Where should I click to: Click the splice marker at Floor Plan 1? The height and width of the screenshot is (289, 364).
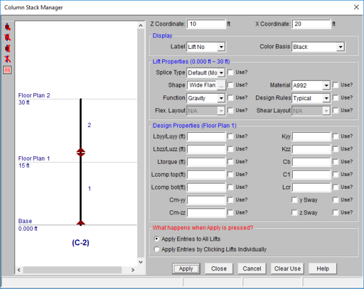[81, 153]
